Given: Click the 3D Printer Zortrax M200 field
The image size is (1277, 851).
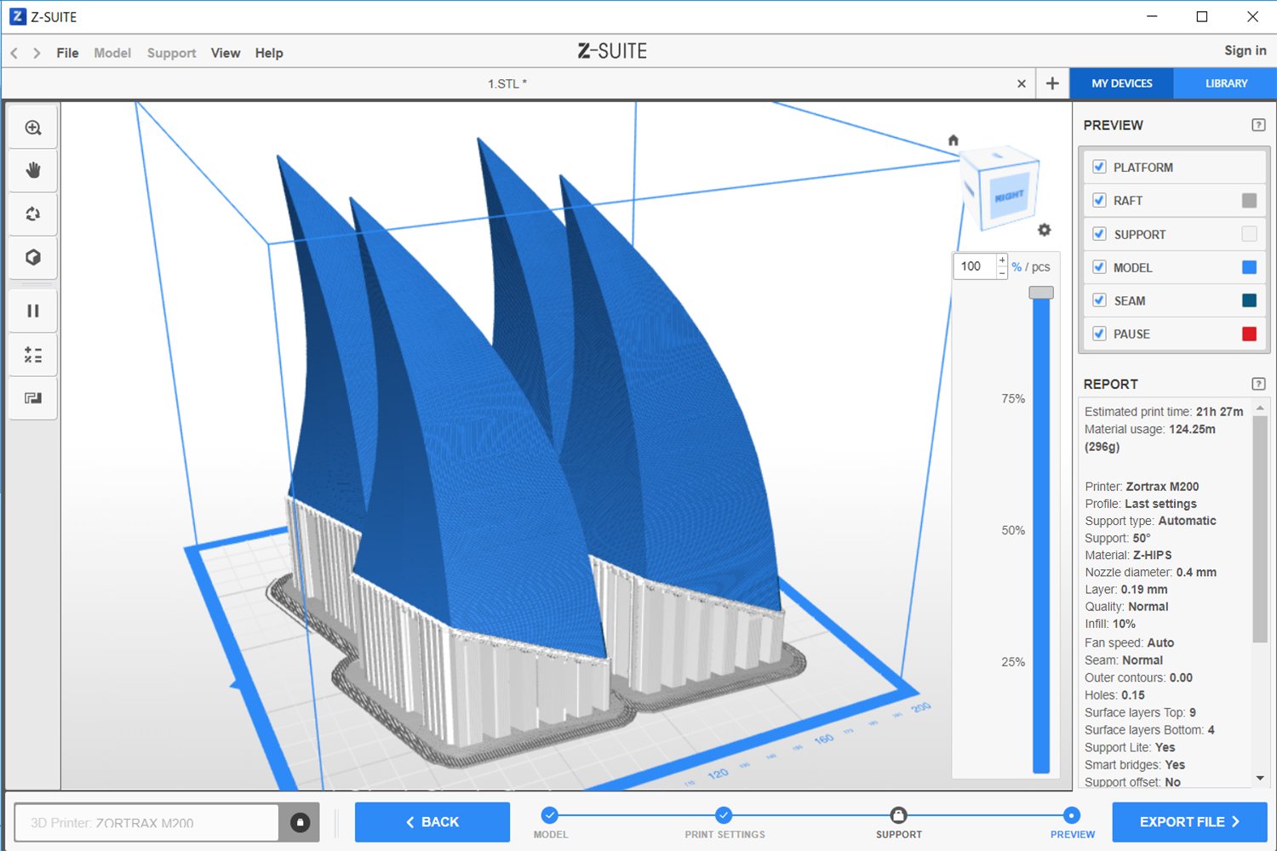Looking at the screenshot, I should [146, 823].
